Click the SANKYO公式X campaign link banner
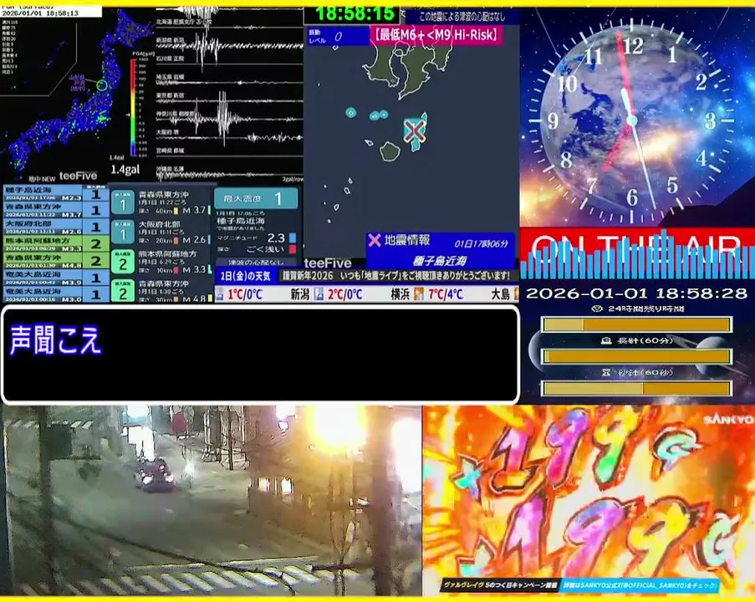The width and height of the screenshot is (755, 602). pos(640,585)
